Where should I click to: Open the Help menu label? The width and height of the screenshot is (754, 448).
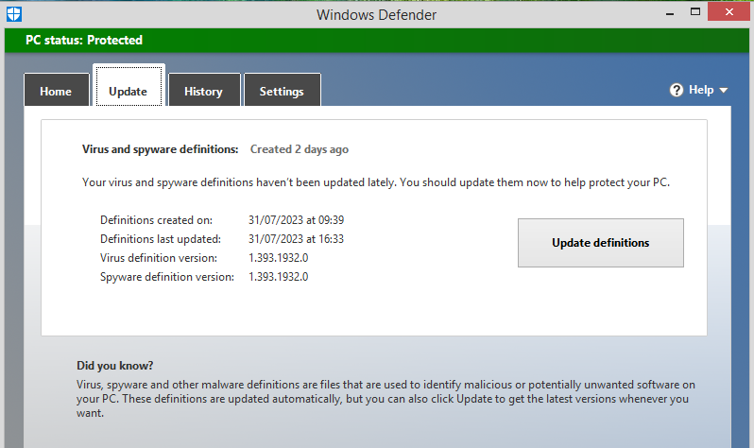[701, 90]
